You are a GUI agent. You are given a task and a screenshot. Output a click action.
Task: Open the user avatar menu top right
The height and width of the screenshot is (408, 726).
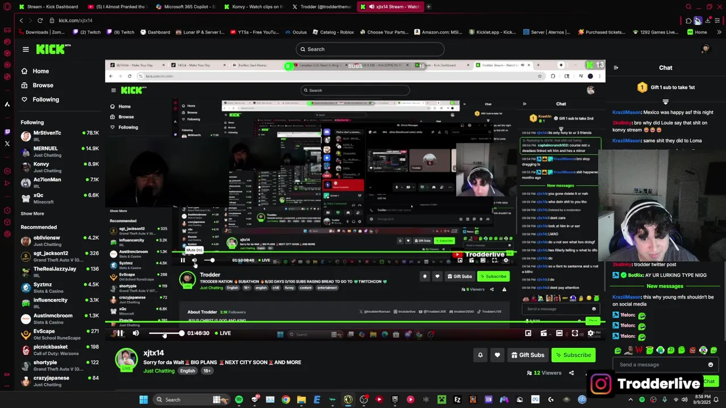705,49
